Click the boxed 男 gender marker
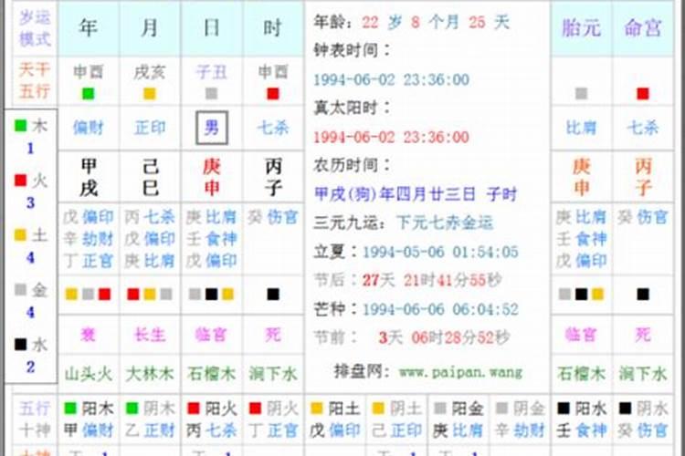685x456 pixels. coord(212,128)
